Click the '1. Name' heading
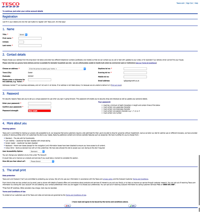Image resolution: width=200 pixels, height=212 pixels. [8, 29]
